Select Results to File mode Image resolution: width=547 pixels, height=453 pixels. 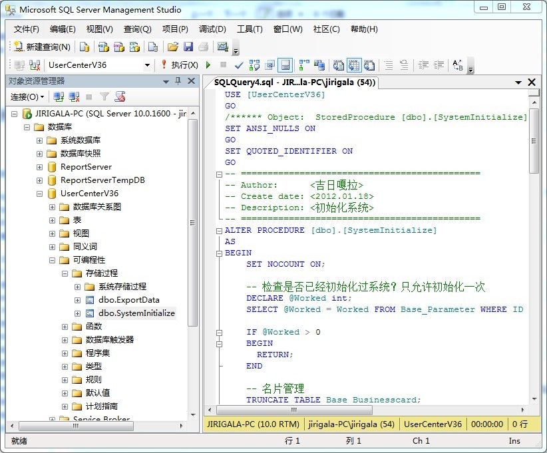click(369, 65)
